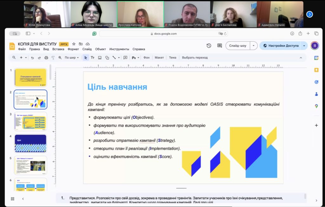
Task: Open the input tools language dropdown
Action: 136,58
